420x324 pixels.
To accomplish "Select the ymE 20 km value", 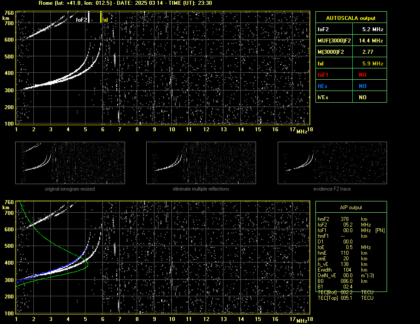I will tap(346, 259).
